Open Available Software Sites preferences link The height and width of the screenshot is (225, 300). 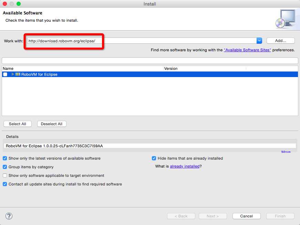pos(247,50)
